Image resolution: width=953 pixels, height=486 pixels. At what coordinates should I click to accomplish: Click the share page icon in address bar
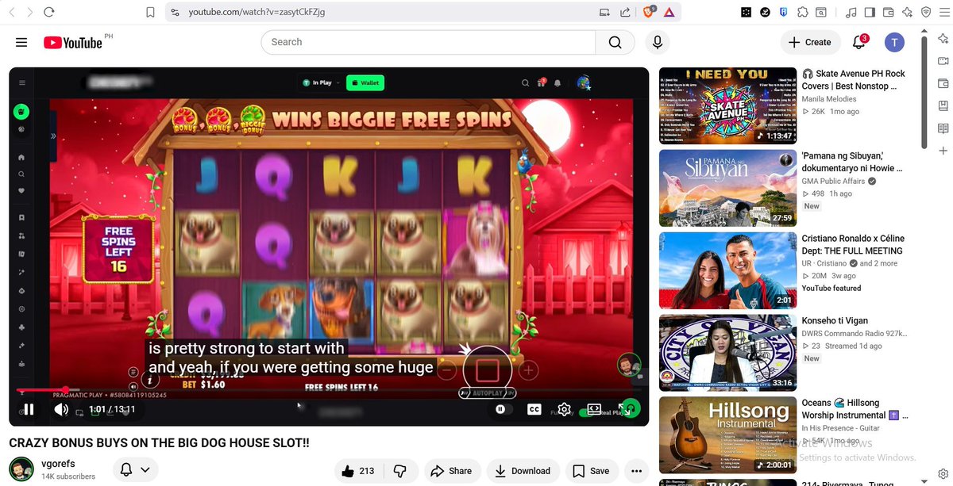click(x=626, y=12)
